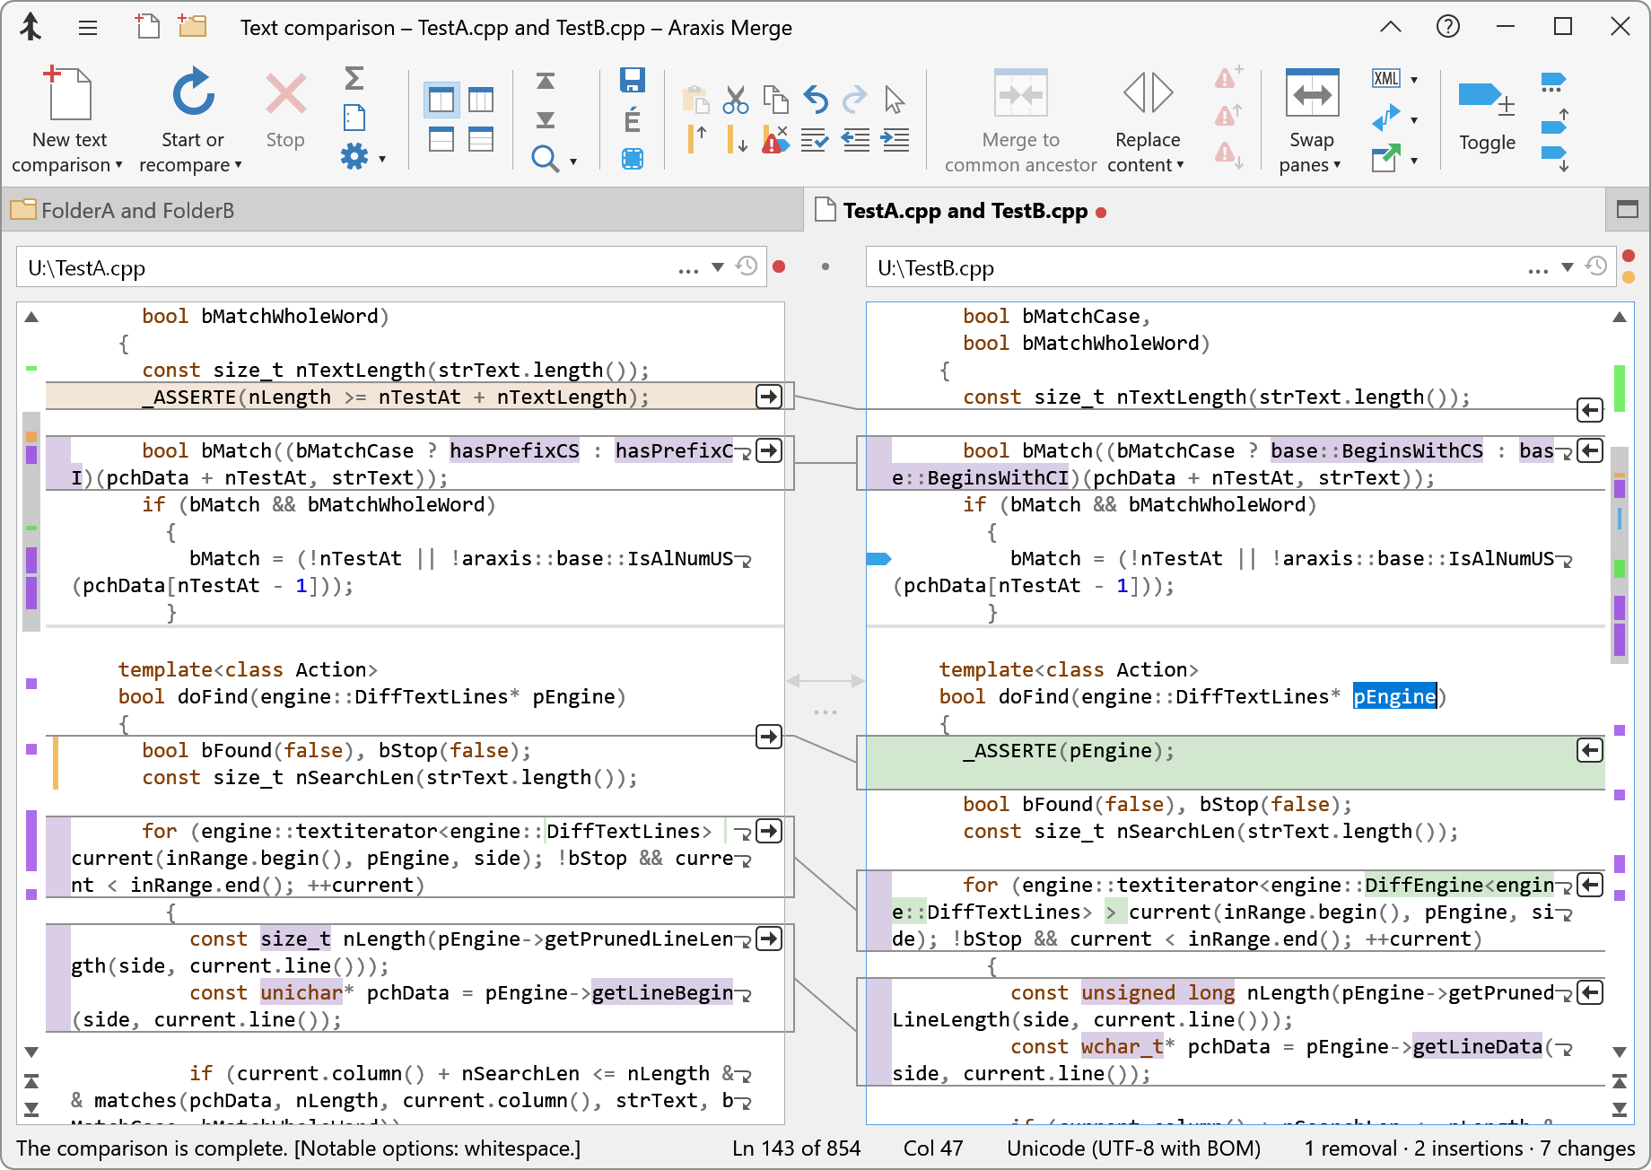Open the help button

(x=1447, y=26)
